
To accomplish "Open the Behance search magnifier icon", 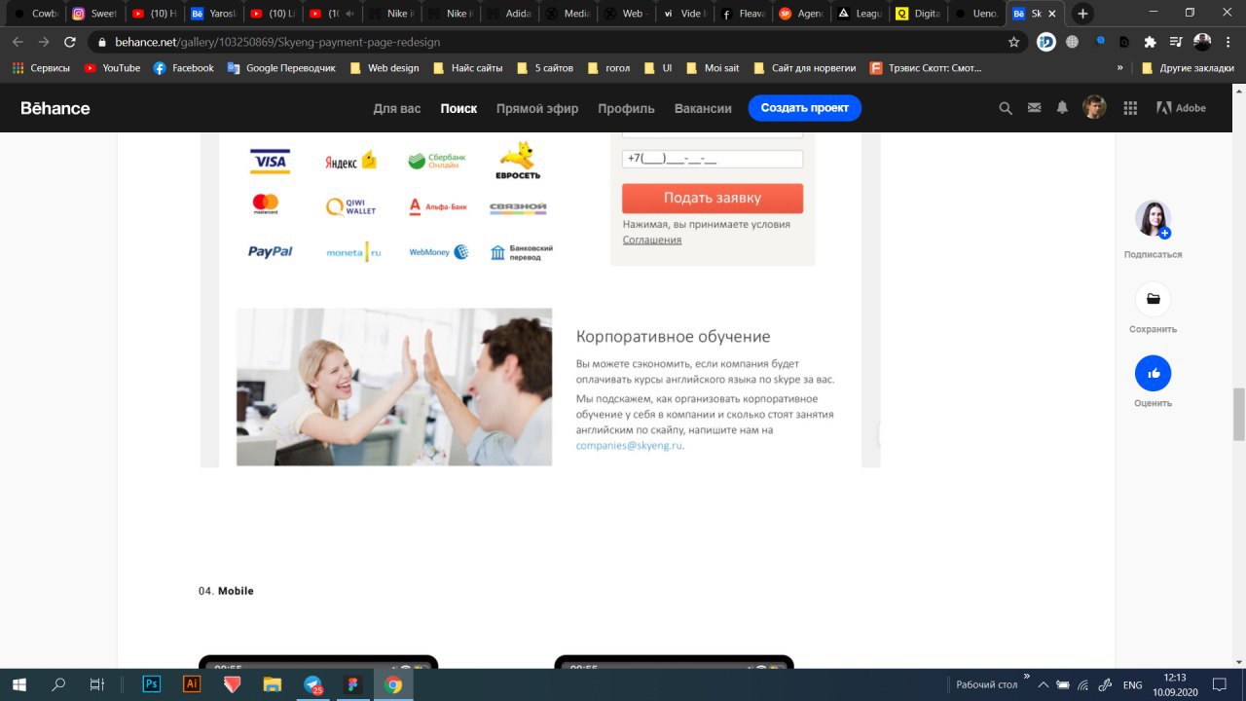I will pos(1006,108).
